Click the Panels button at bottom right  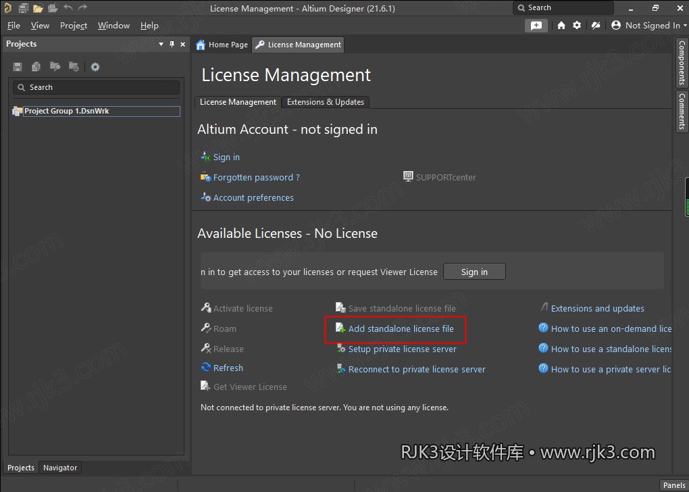674,485
